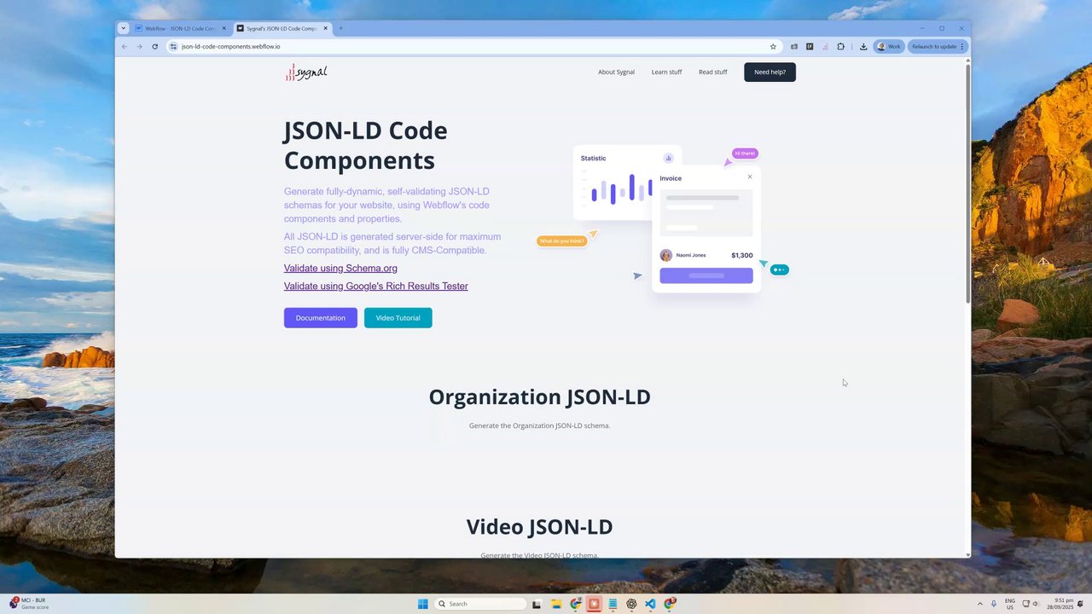Follow Validate using Google's Rich Results Tester link
Image resolution: width=1092 pixels, height=614 pixels.
(x=375, y=286)
